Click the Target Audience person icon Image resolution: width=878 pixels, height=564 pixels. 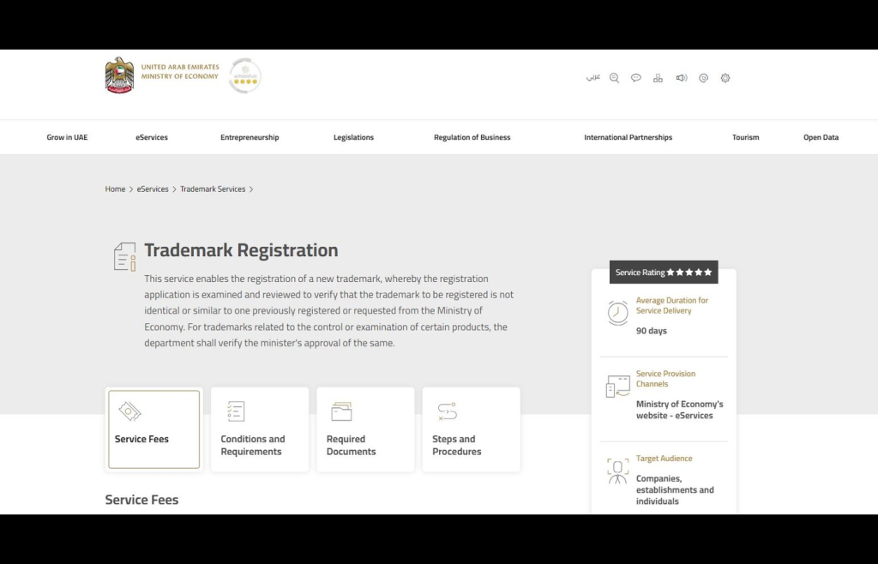point(617,471)
